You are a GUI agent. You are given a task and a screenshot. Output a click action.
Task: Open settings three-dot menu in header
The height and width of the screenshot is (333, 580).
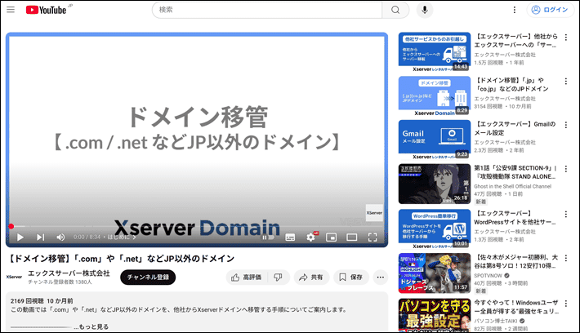514,10
